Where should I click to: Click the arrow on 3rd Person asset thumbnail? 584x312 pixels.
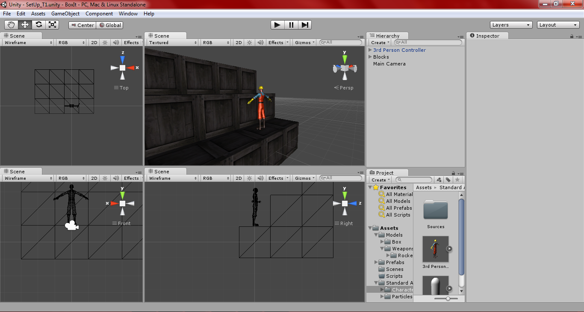point(449,249)
